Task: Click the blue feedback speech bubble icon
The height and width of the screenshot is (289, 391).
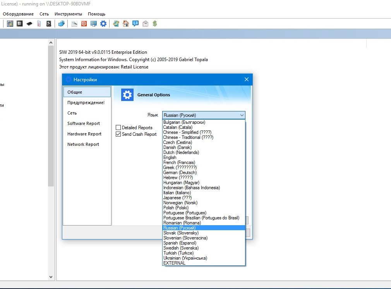Action: tap(135, 24)
